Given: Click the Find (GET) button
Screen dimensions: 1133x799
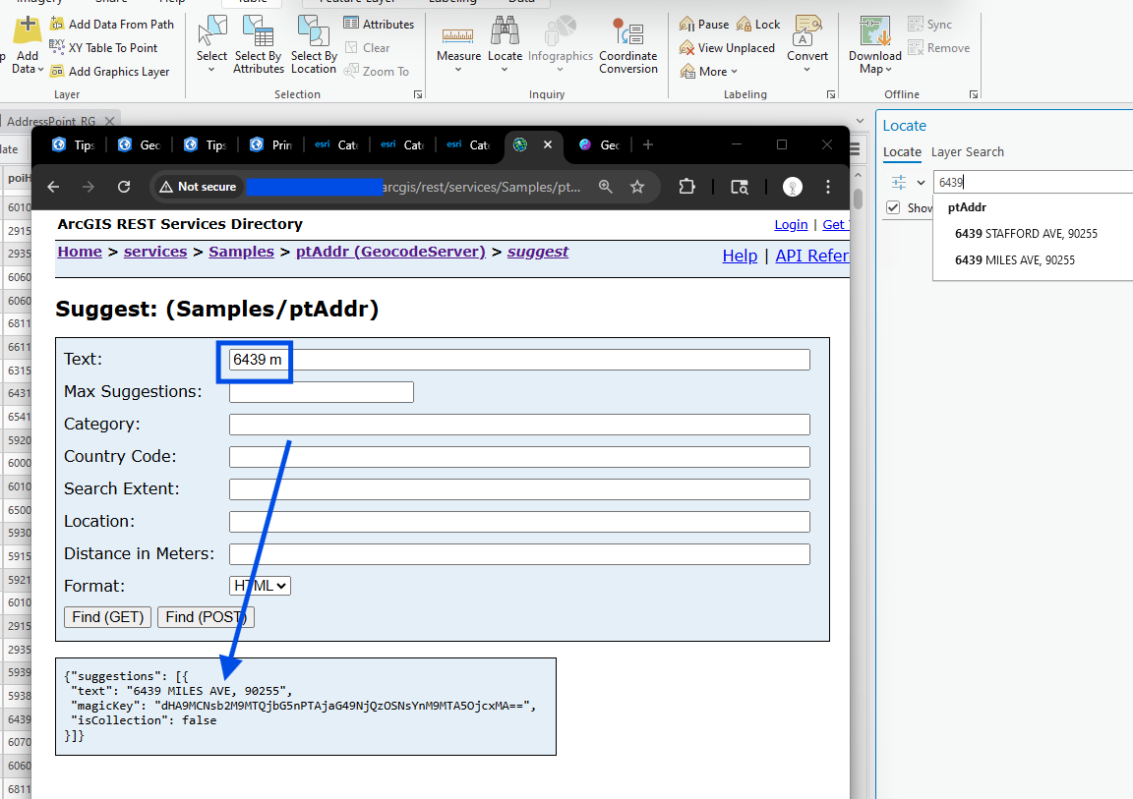Looking at the screenshot, I should coord(107,617).
